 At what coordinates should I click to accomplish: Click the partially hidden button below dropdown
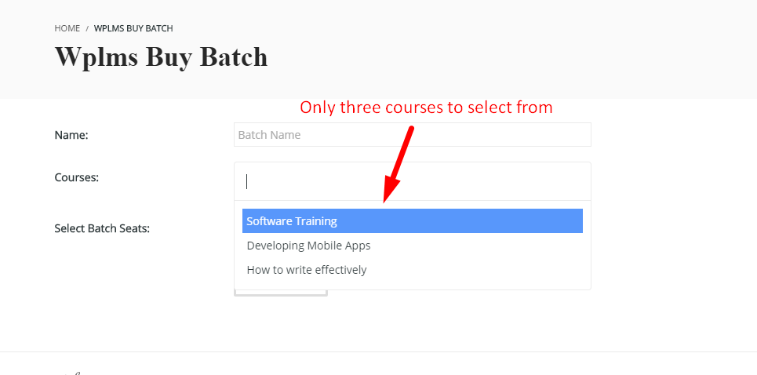(281, 293)
